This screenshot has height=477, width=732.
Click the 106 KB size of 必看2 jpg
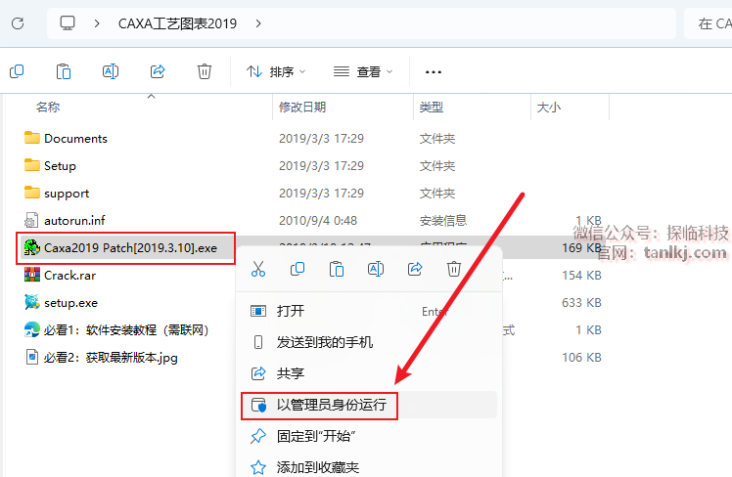581,358
